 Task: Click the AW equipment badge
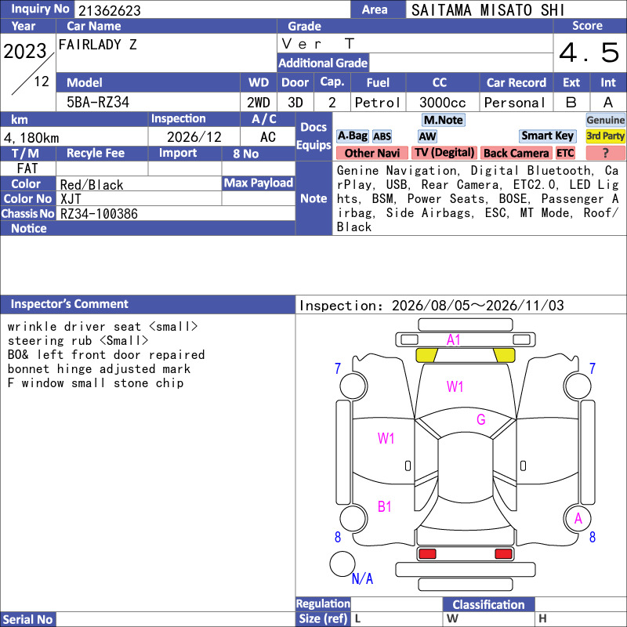pyautogui.click(x=427, y=136)
